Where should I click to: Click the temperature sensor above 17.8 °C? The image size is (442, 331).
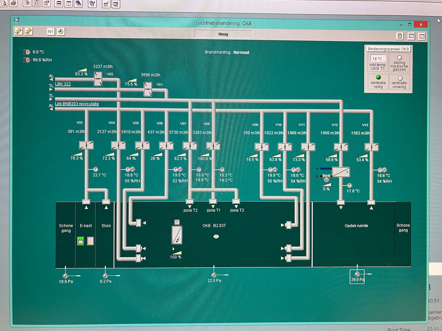(349, 185)
